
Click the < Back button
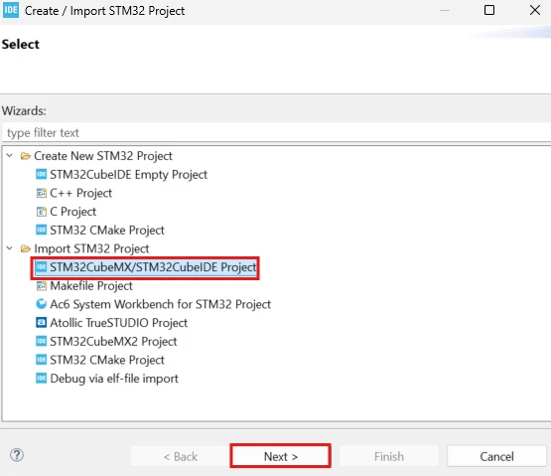[x=181, y=456]
